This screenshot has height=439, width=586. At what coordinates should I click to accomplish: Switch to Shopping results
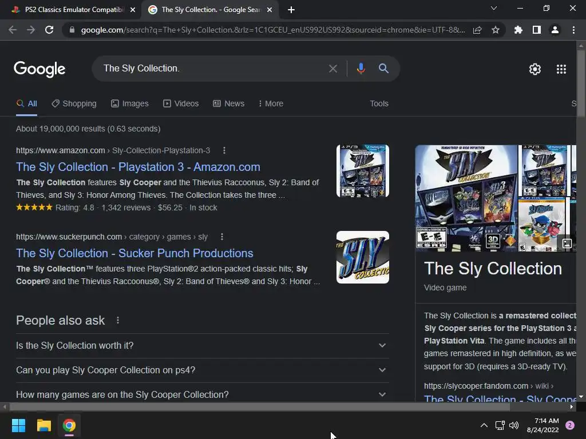pyautogui.click(x=74, y=103)
